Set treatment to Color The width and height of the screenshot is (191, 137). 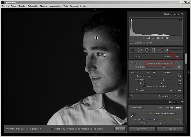pyautogui.click(x=159, y=108)
